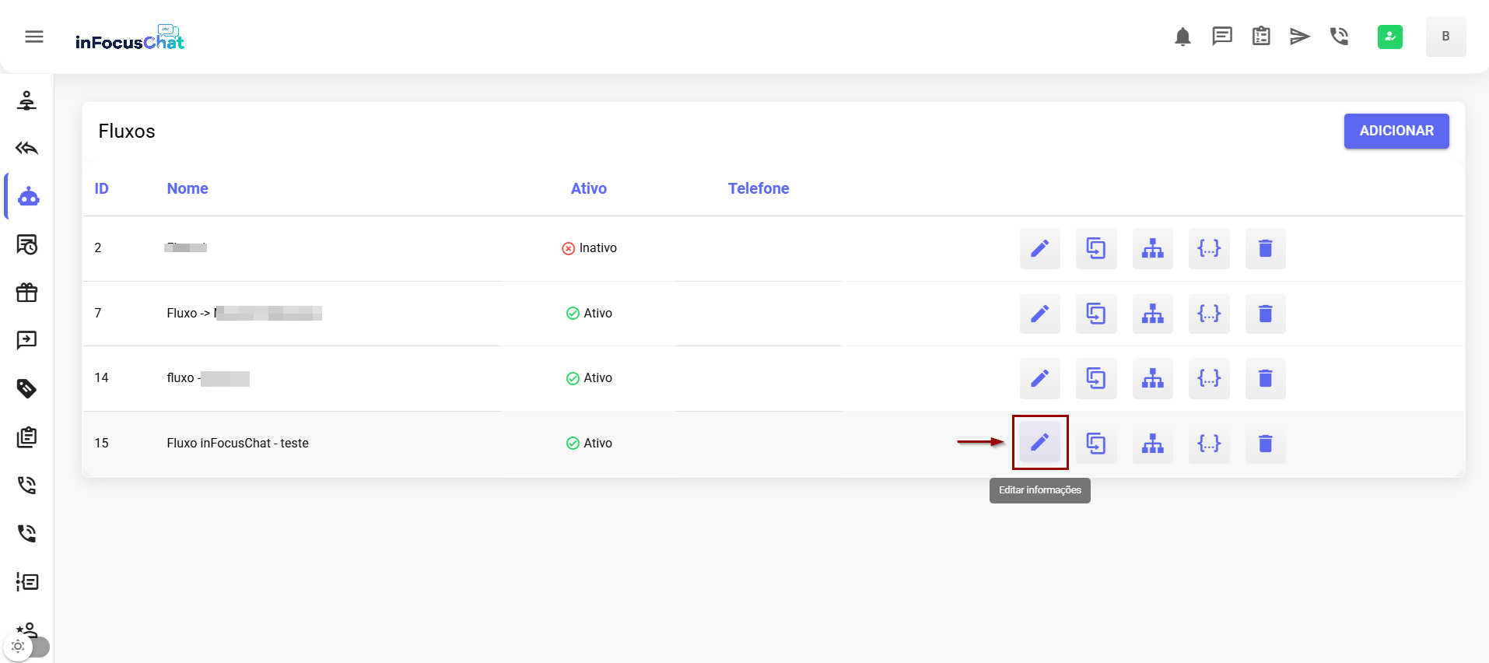Click the inFocusChat logo
Screen dimensions: 1489x663
pos(130,39)
